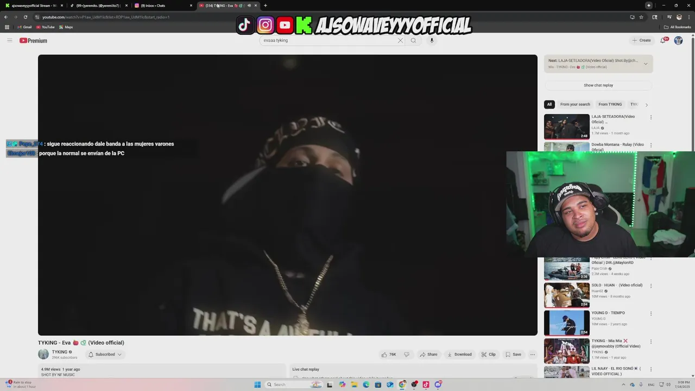Switch to the Inbox Chats tab
Viewport: 695px width, 391px height.
pyautogui.click(x=163, y=5)
